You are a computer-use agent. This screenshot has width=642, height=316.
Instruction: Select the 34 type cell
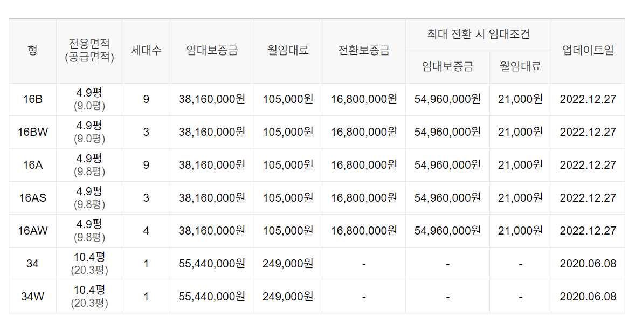[33, 264]
